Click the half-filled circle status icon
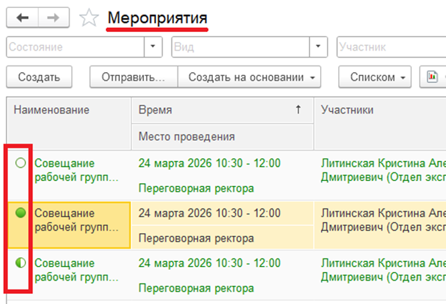 click(x=21, y=263)
